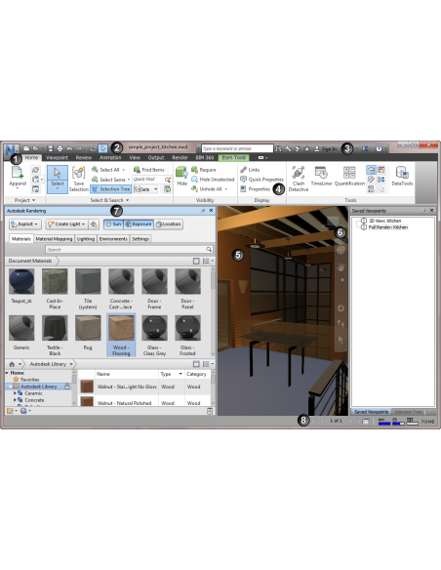441x570 pixels.
Task: Close the Autodesk Rendering panel
Action: [211, 211]
